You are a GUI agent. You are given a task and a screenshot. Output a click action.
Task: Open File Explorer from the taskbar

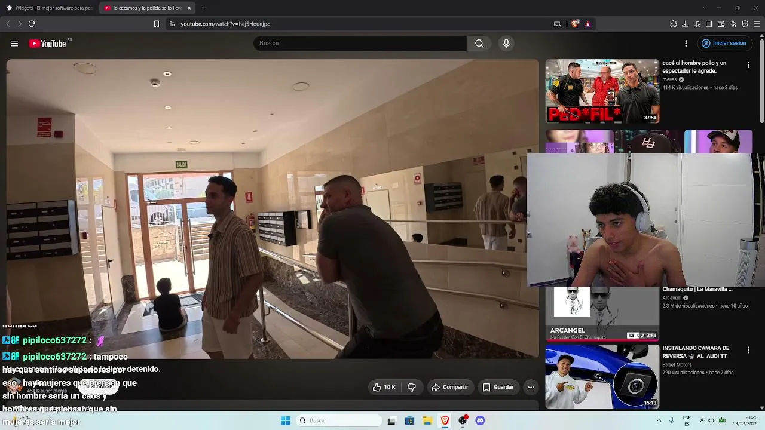click(x=427, y=420)
